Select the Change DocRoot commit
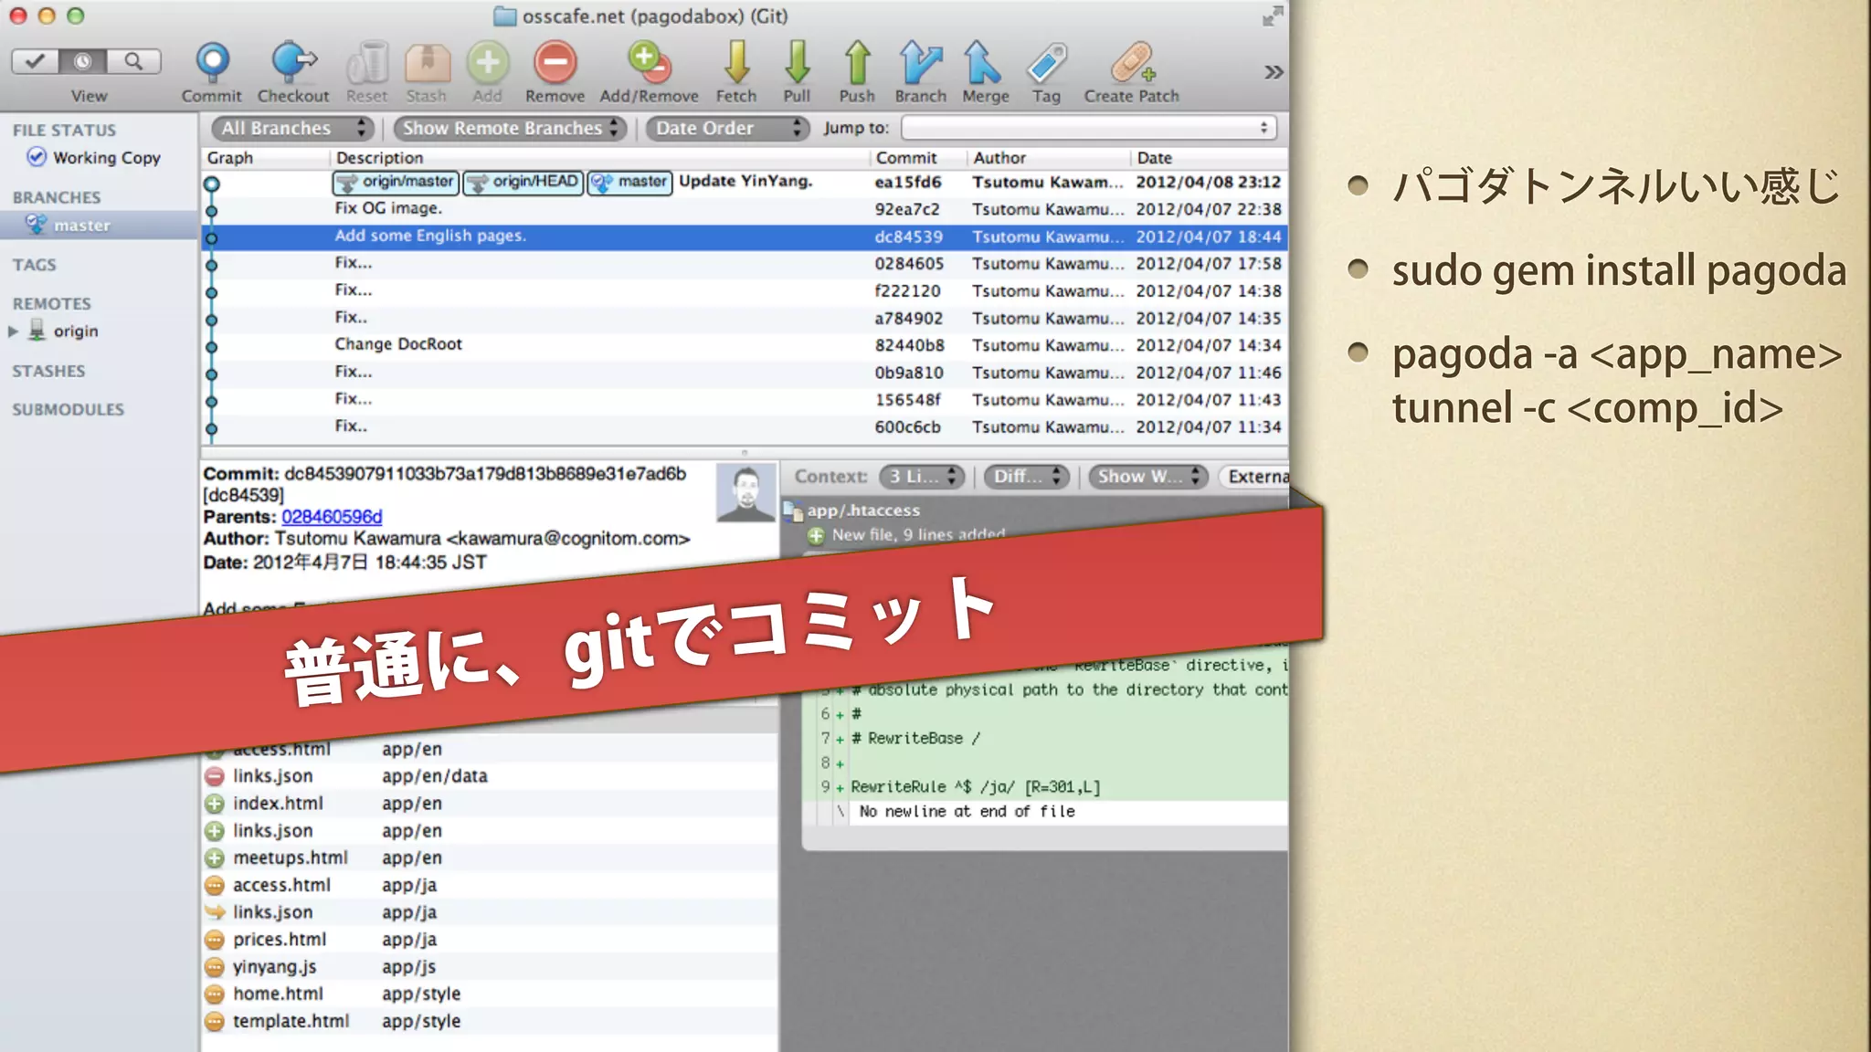The image size is (1871, 1052). pyautogui.click(x=745, y=345)
